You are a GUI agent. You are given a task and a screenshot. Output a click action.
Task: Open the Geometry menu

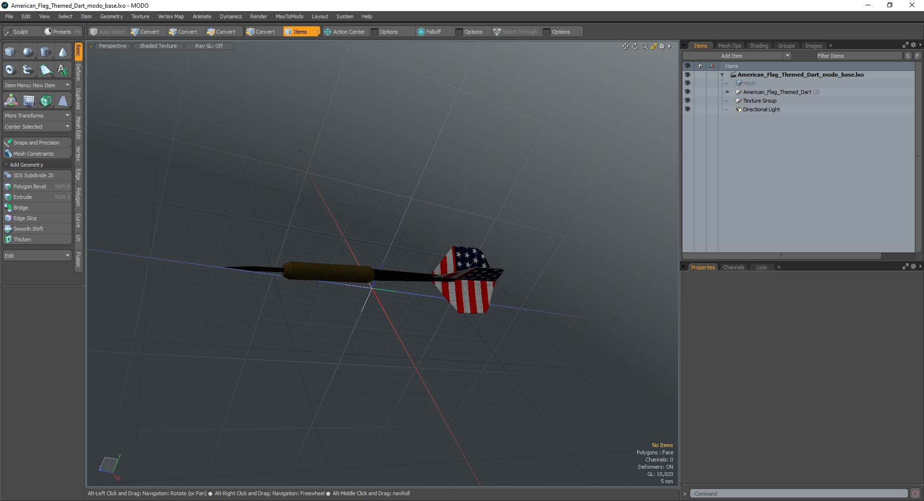point(111,16)
